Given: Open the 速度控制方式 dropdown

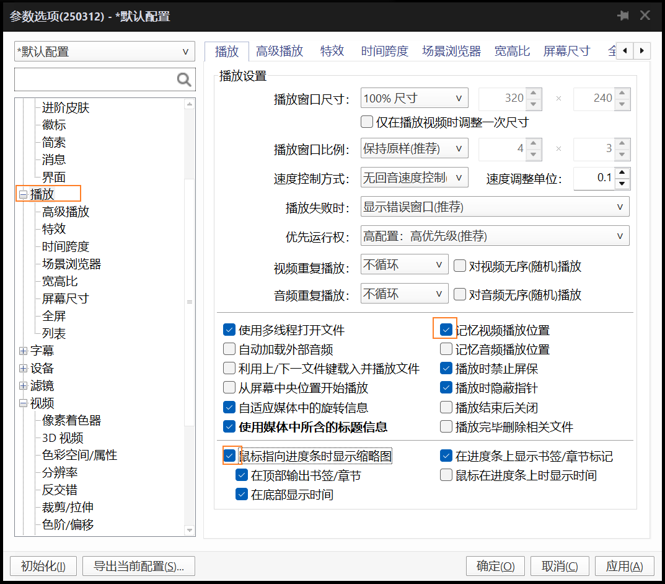Looking at the screenshot, I should click(415, 177).
